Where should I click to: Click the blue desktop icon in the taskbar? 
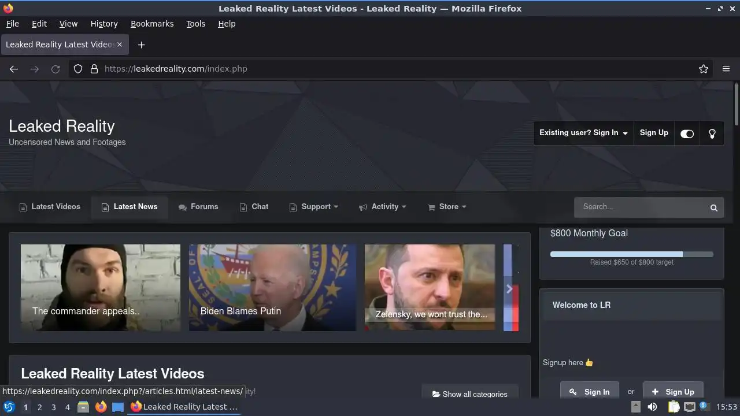click(x=118, y=407)
